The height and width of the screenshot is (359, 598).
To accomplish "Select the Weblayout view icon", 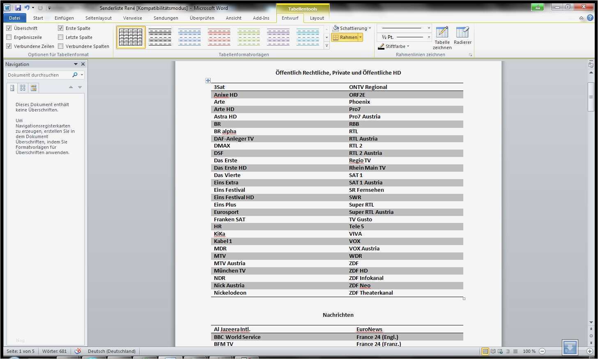I will [x=499, y=351].
